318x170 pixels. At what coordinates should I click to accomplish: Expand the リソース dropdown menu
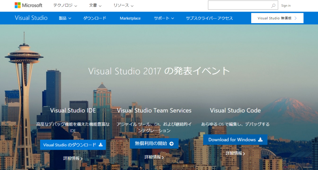click(x=124, y=6)
